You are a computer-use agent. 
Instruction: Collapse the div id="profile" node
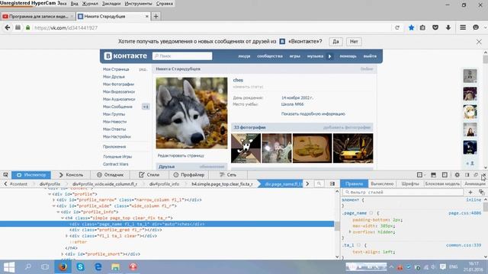pos(50,194)
